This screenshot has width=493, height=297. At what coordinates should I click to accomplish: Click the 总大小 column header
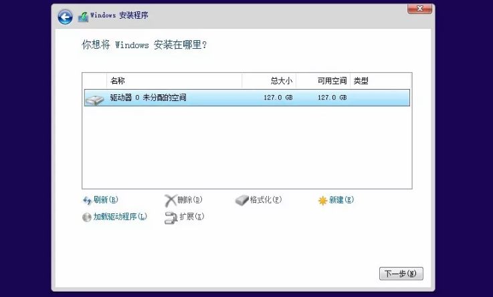click(281, 81)
